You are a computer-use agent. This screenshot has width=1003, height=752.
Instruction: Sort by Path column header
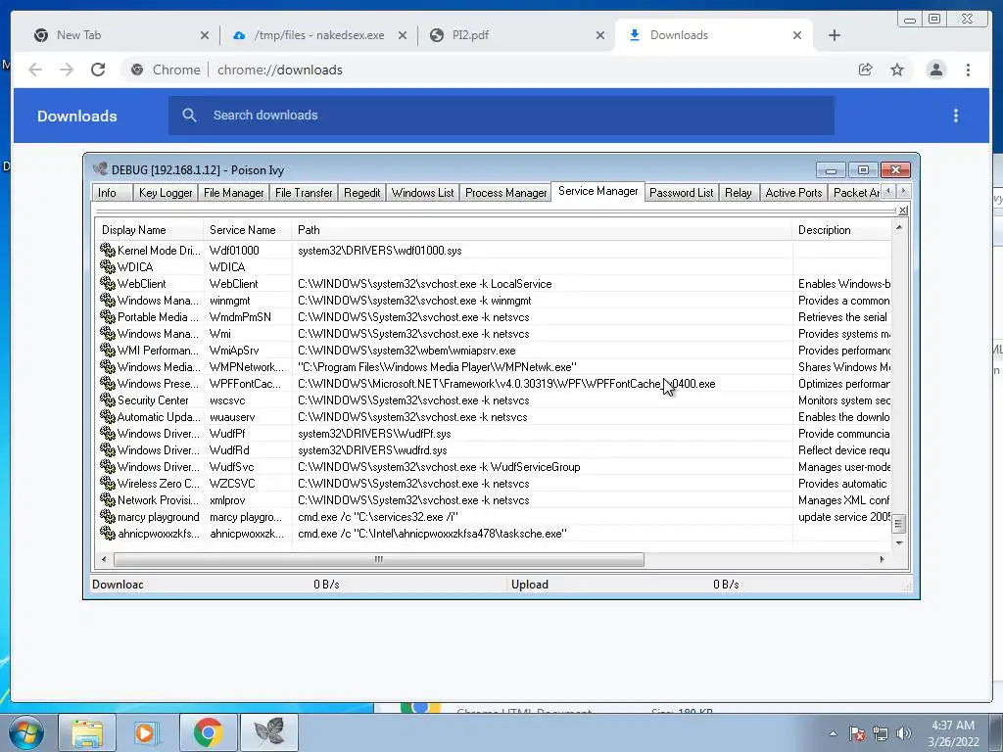[x=542, y=229]
